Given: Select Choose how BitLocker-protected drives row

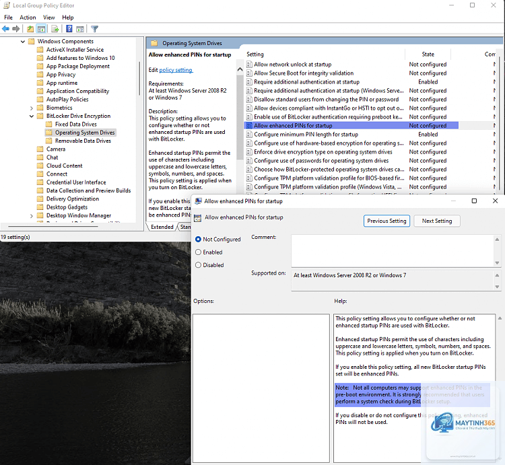Looking at the screenshot, I should click(x=351, y=170).
